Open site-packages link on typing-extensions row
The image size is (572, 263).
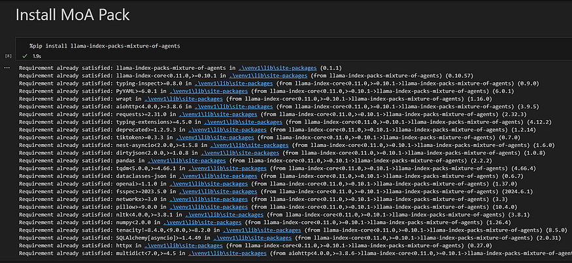point(243,122)
